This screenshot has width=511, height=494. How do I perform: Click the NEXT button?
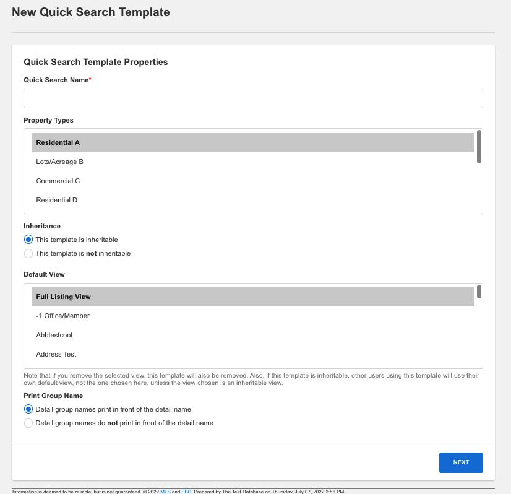coord(461,462)
